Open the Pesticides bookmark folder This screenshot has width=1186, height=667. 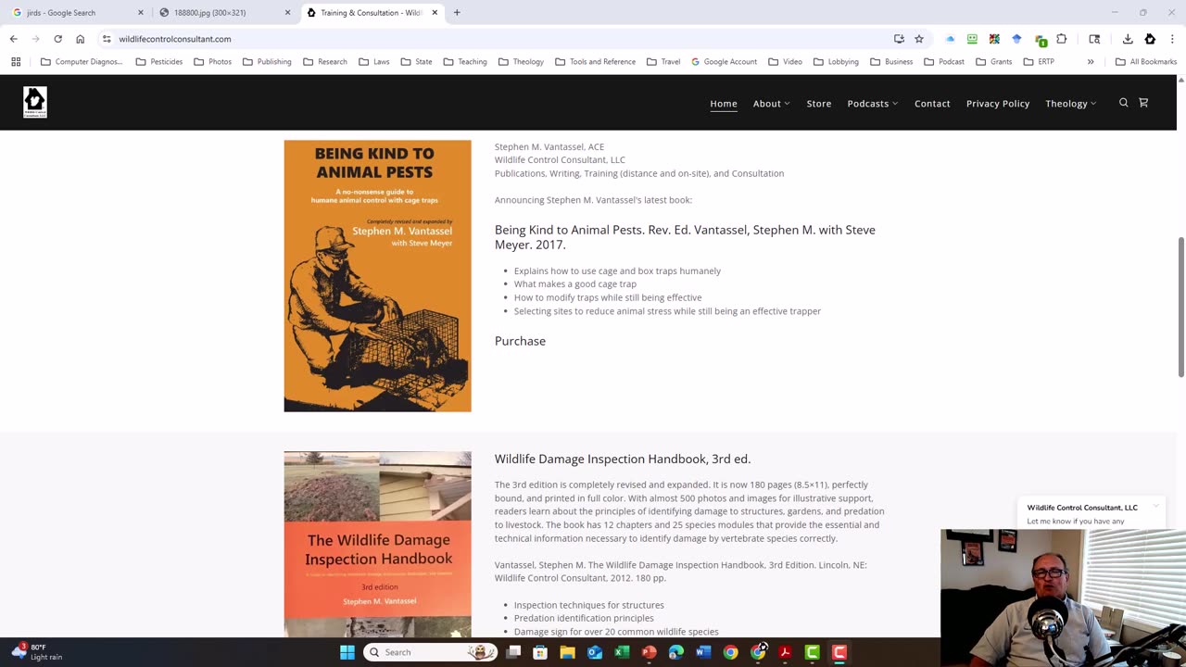[159, 62]
